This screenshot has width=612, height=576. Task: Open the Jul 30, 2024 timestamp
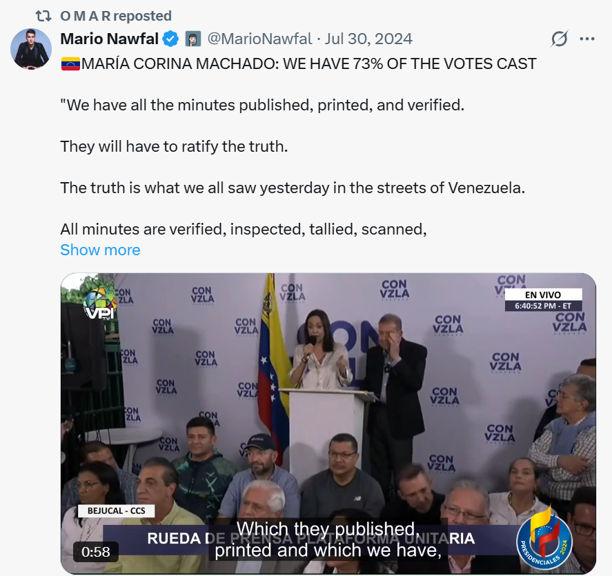coord(368,39)
